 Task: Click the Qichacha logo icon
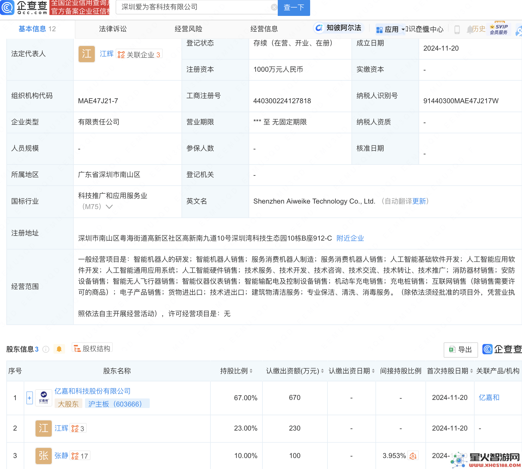(7, 7)
